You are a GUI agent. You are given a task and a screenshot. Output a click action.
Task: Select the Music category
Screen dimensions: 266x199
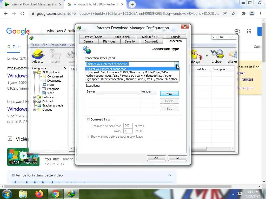coord(51,85)
